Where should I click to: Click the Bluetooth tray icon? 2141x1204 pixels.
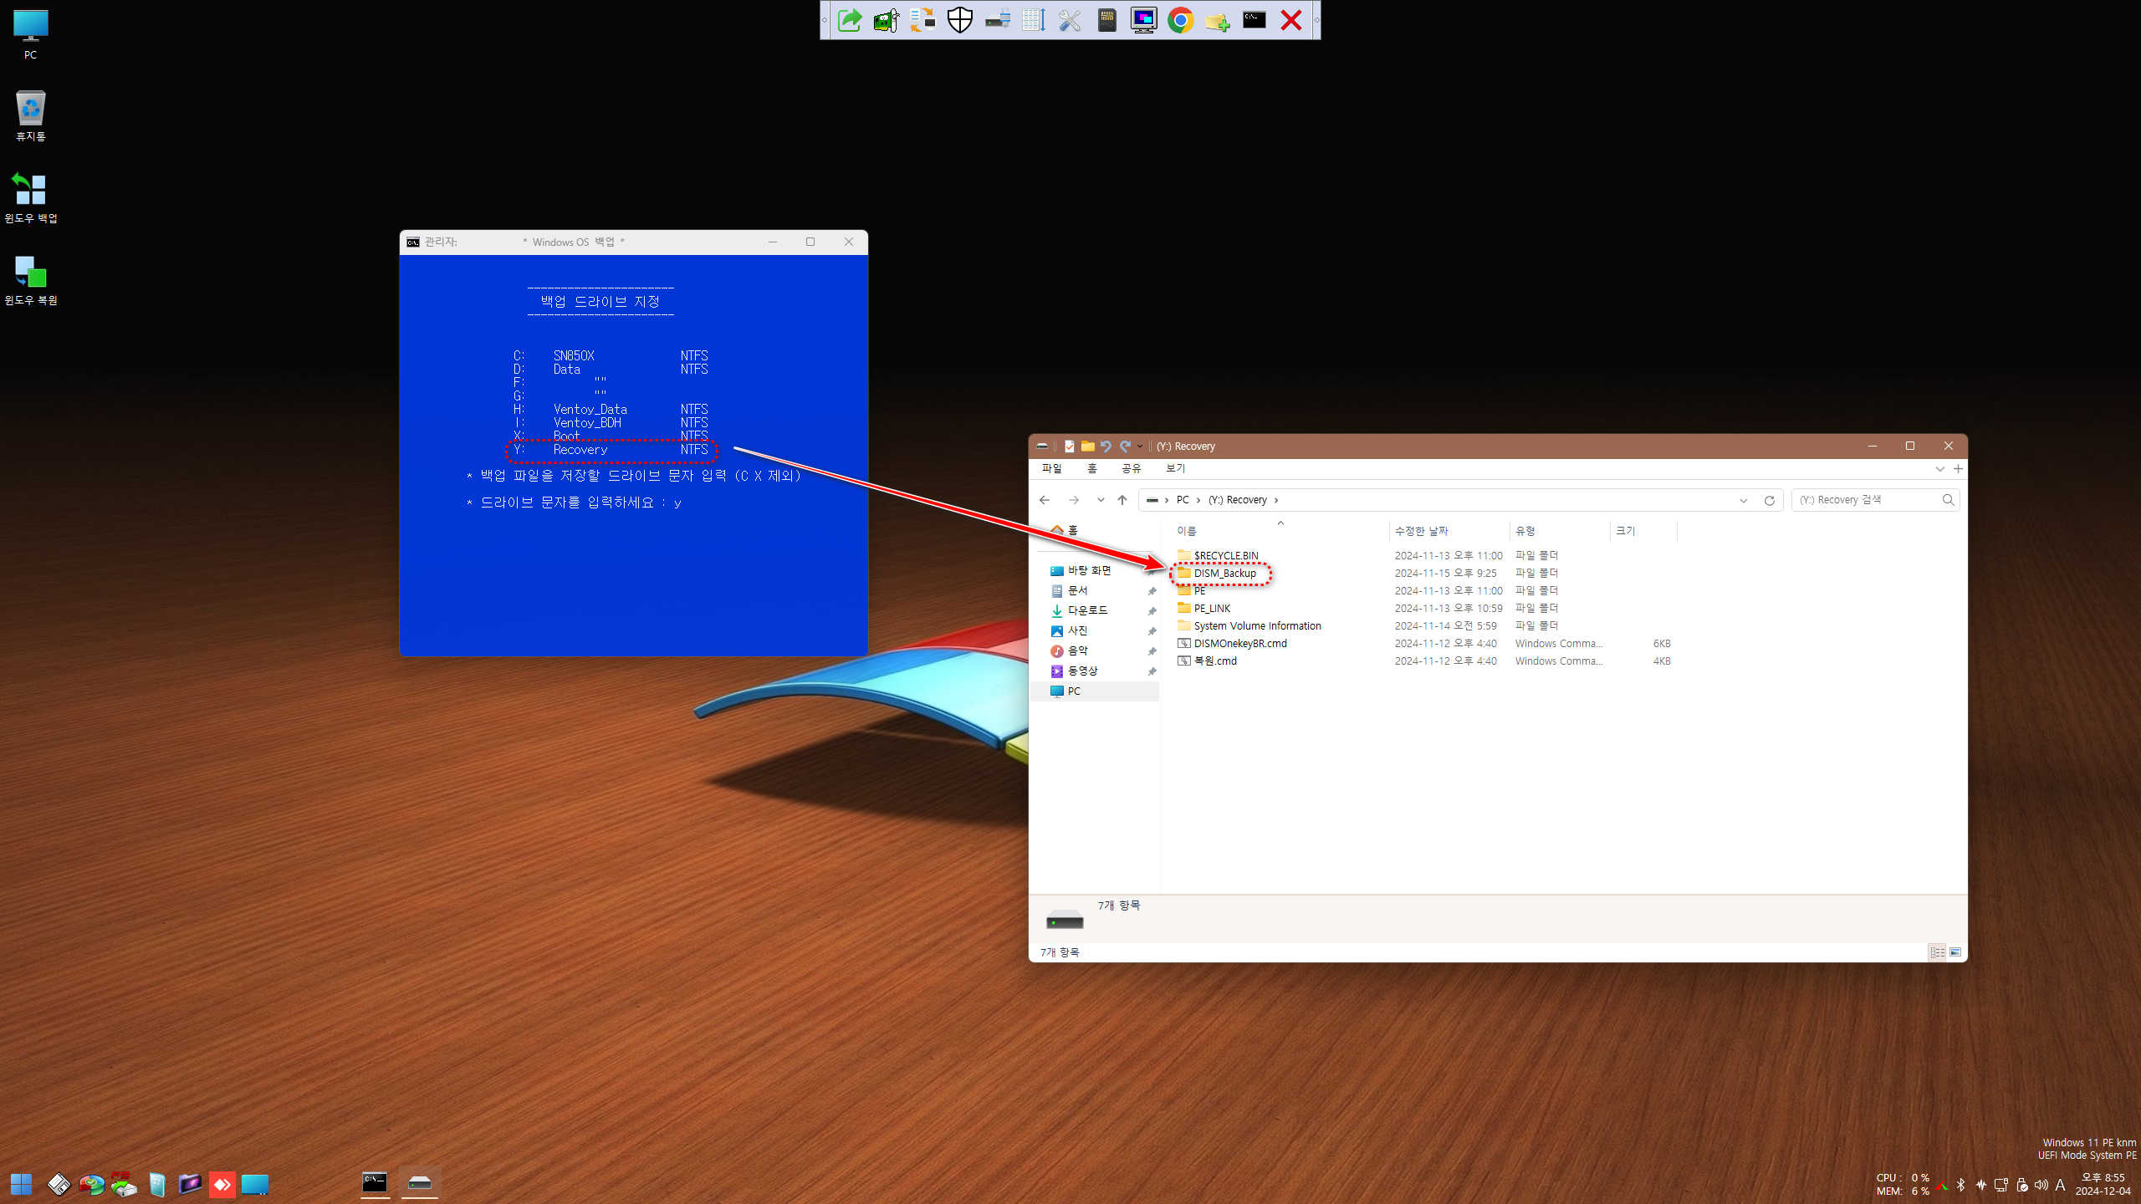click(x=1961, y=1185)
